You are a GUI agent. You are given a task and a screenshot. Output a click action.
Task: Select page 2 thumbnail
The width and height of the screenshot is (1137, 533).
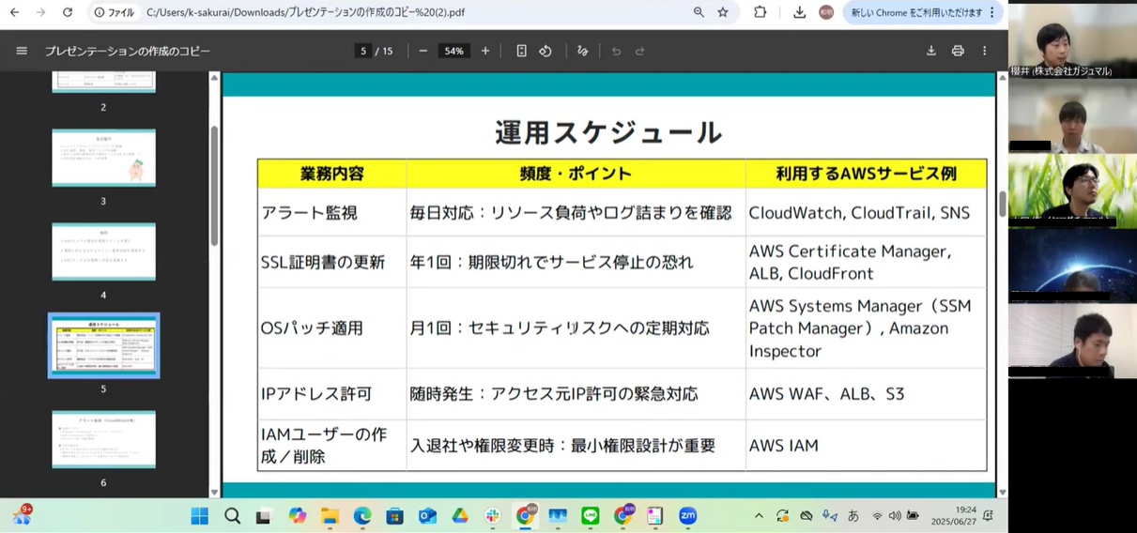pos(103,84)
